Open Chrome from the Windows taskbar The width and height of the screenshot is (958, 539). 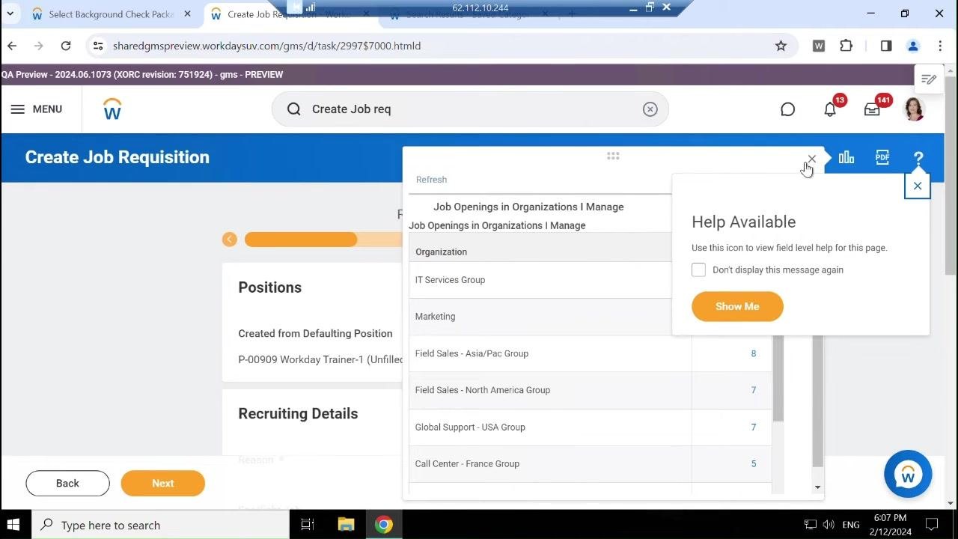pyautogui.click(x=384, y=525)
